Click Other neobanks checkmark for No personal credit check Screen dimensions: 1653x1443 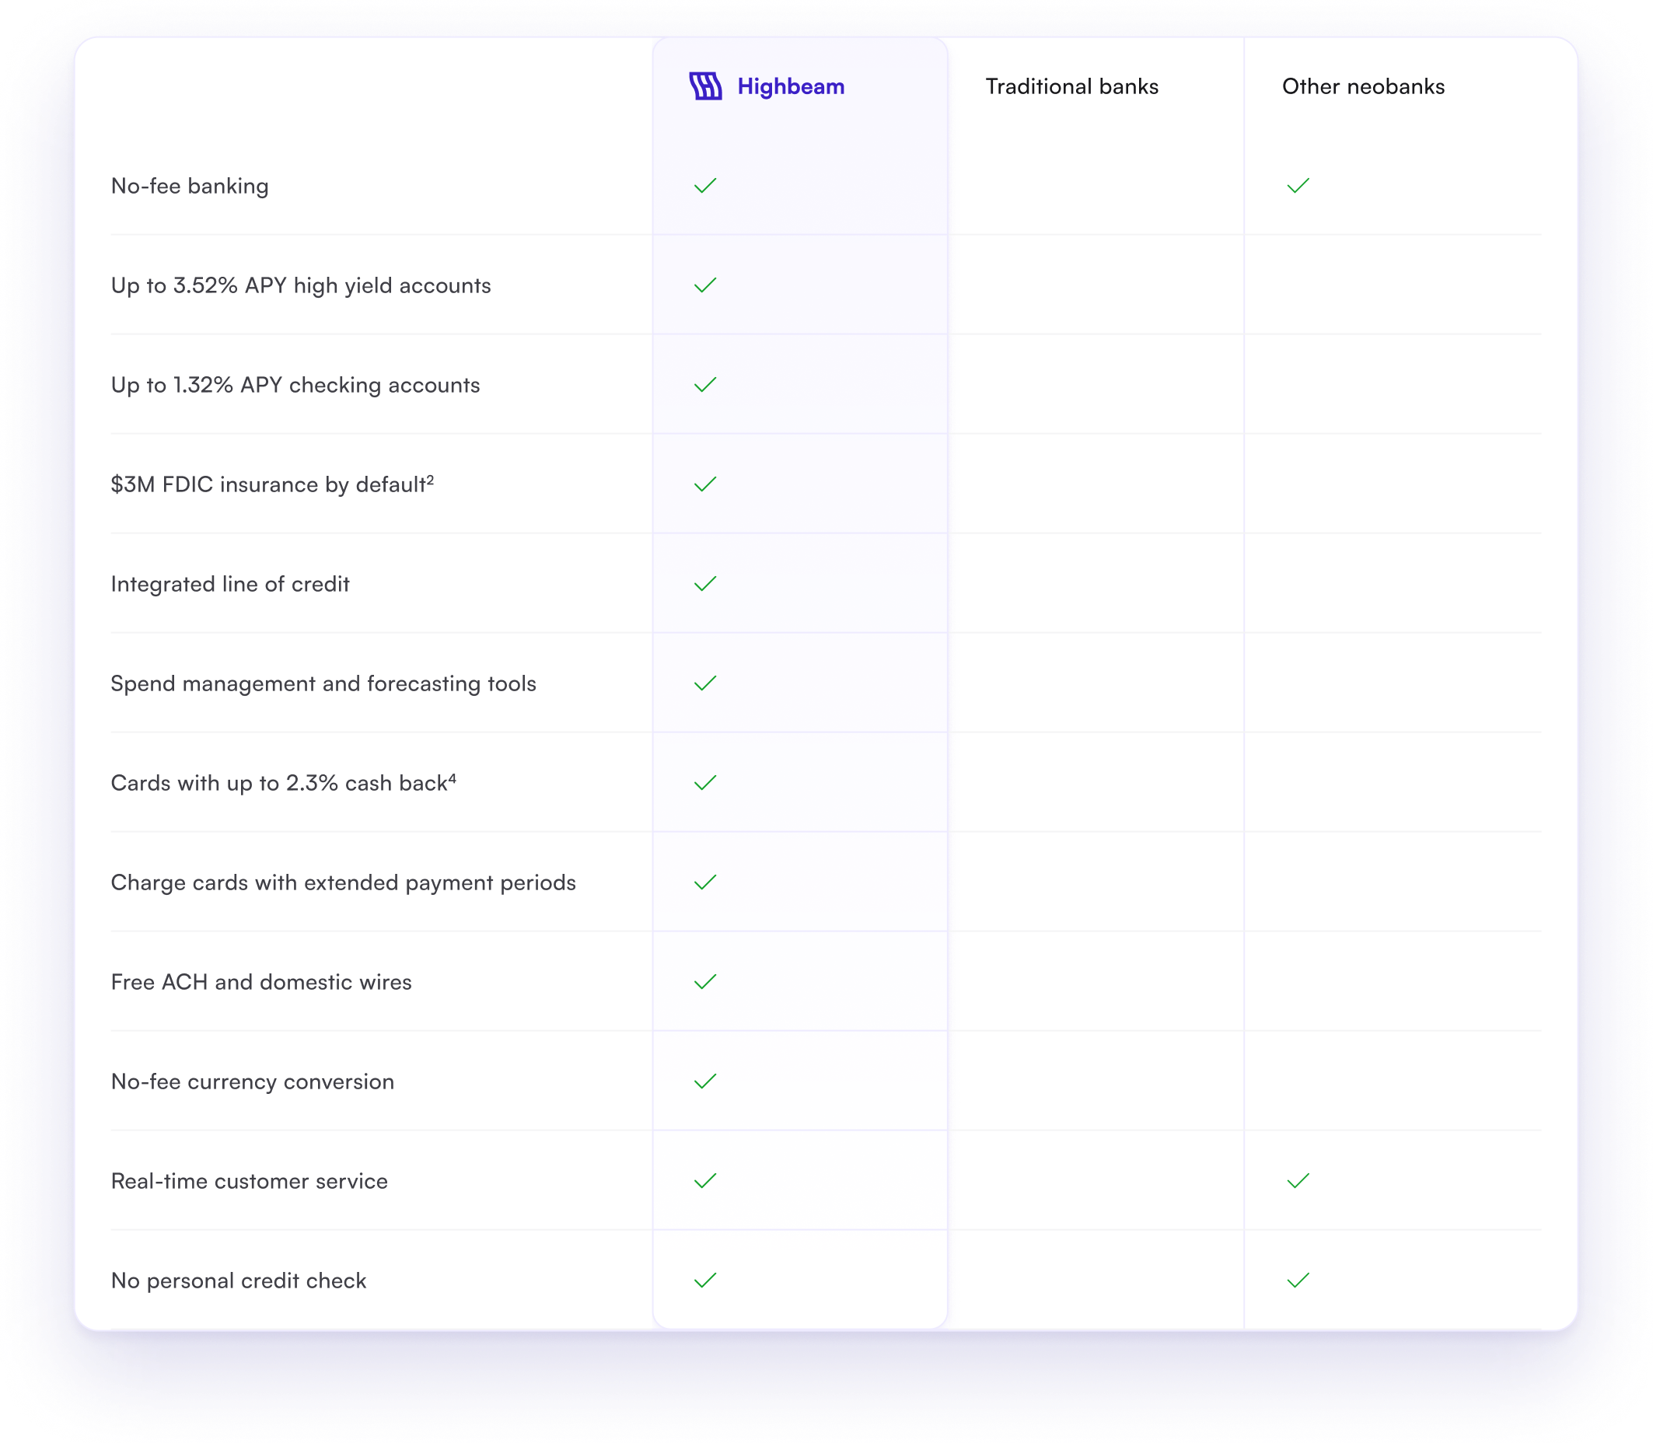tap(1298, 1281)
